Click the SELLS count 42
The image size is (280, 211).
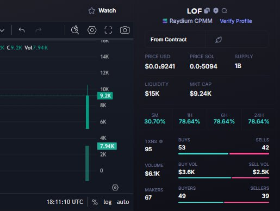[x=265, y=147]
